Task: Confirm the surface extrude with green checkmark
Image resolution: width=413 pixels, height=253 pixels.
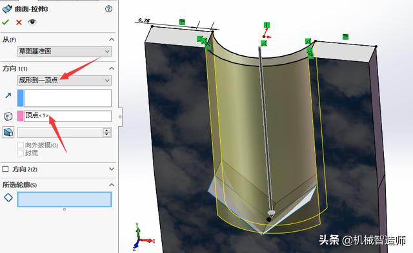Action: (5, 23)
